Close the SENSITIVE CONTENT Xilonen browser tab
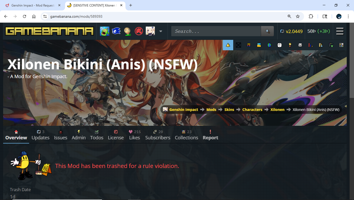This screenshot has width=354, height=200. coord(121,5)
